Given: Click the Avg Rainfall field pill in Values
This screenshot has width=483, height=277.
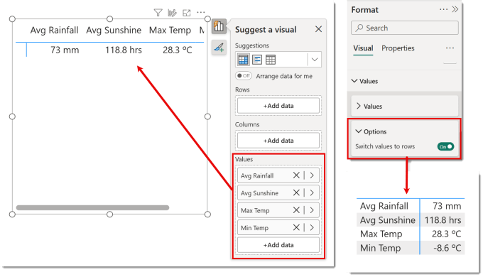Looking at the screenshot, I should (x=278, y=175).
